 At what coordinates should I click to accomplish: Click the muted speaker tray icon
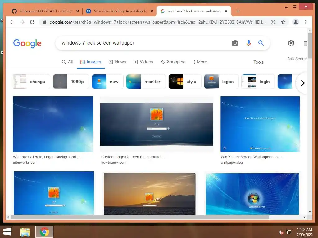[x=281, y=232]
